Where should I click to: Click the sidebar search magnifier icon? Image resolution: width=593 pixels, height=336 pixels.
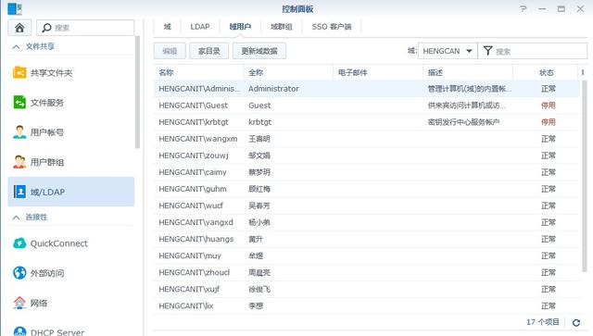click(46, 28)
